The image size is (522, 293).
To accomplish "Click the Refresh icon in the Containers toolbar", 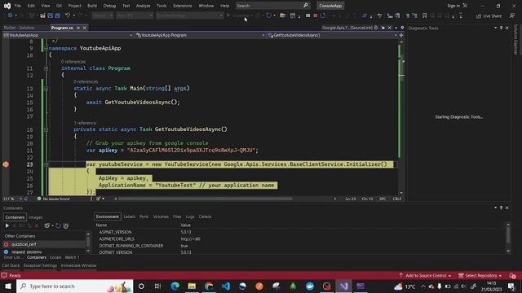I will [58, 226].
